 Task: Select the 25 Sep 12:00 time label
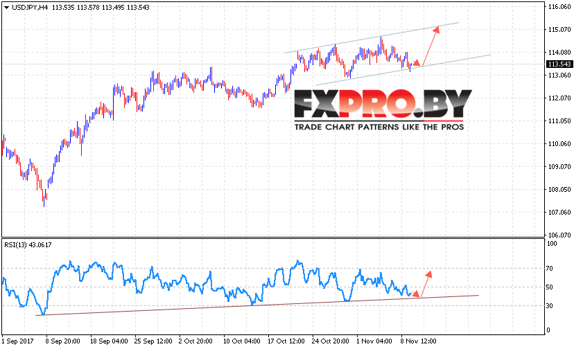(153, 341)
